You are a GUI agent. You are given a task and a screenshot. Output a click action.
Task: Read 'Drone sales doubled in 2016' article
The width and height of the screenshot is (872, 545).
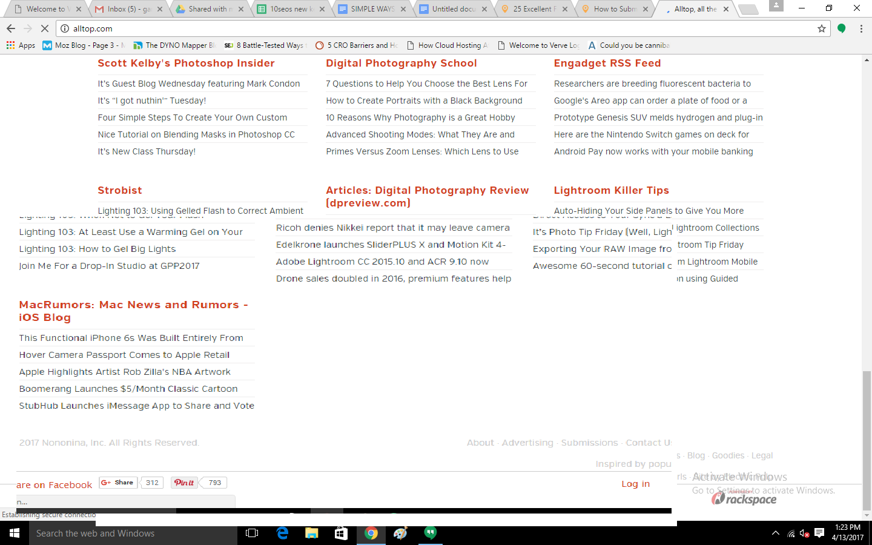click(394, 279)
